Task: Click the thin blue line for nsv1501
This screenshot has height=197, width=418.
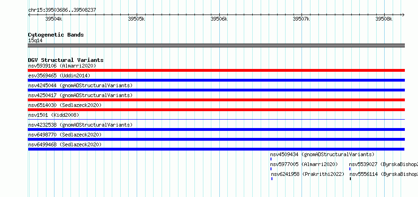Action: (216, 120)
